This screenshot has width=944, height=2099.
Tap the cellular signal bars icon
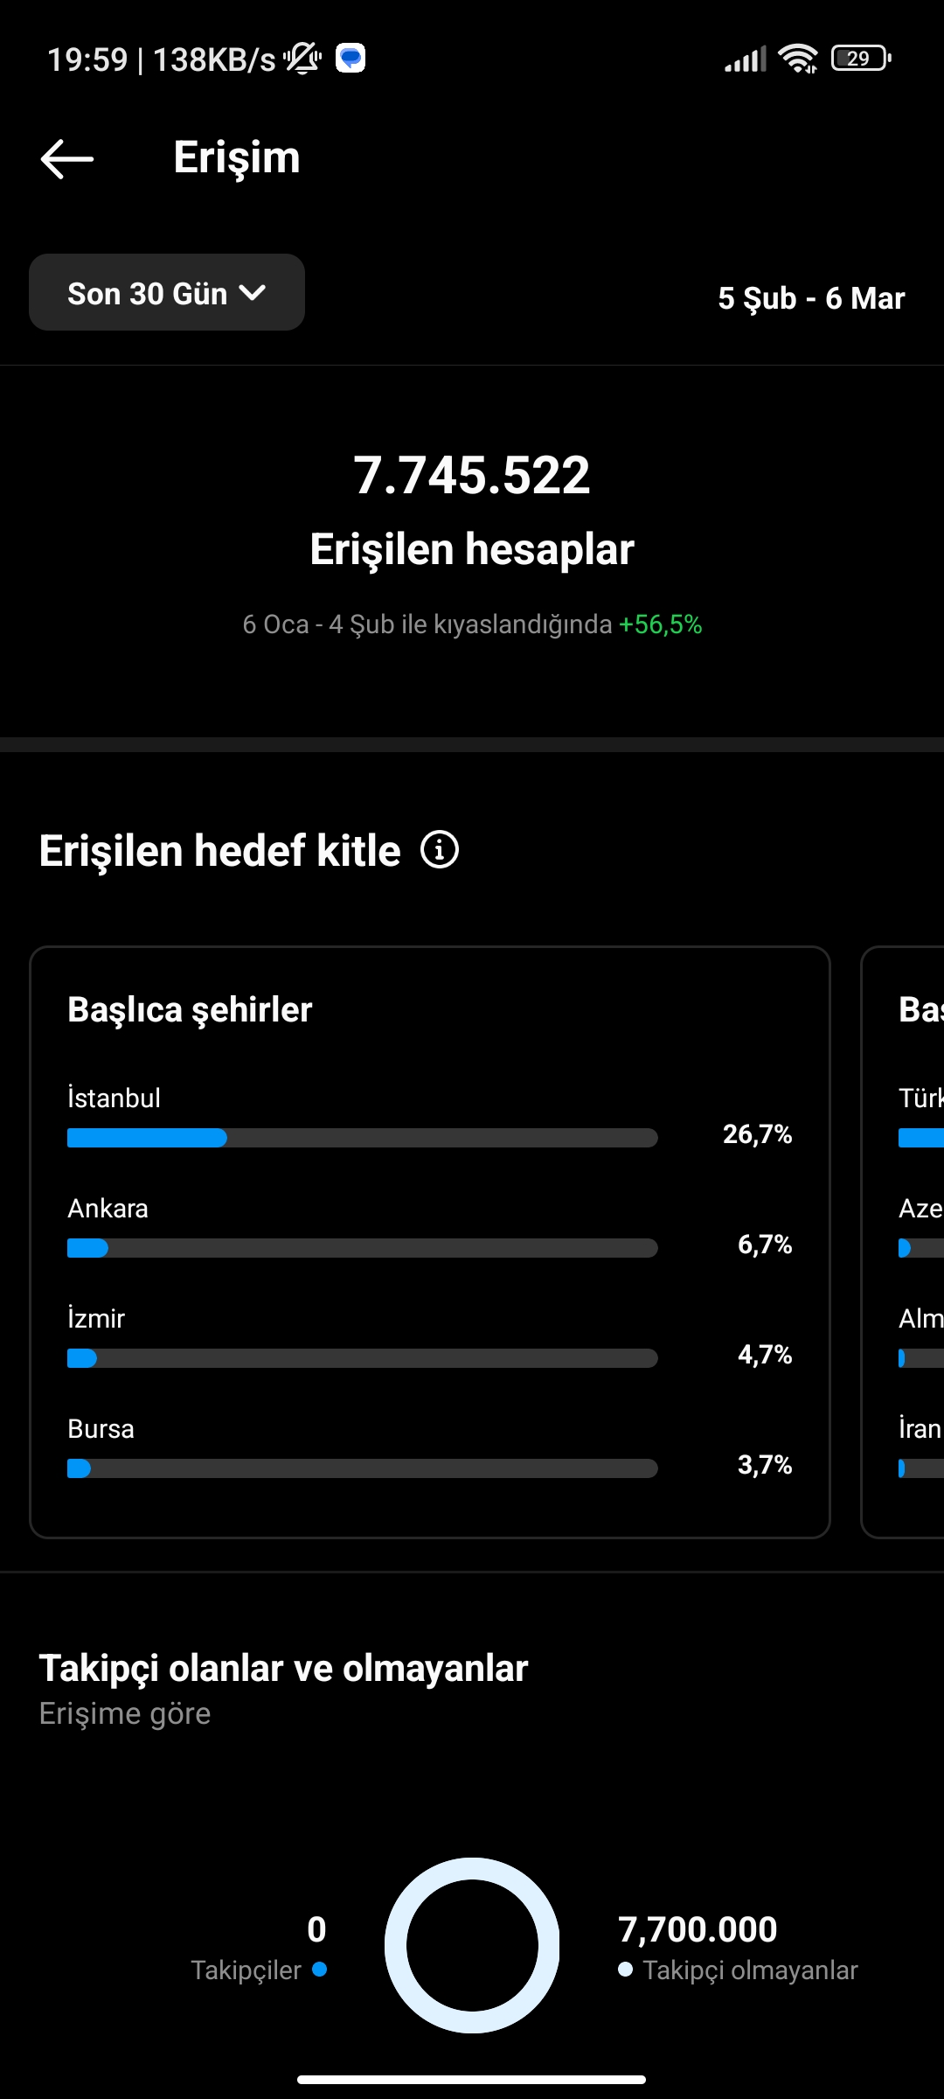pos(746,59)
